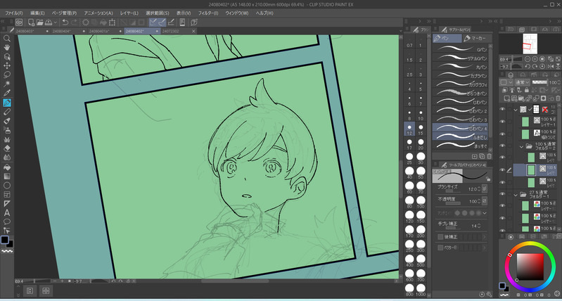Select the Figure ellipse tool
Viewport: 562px width, 301px height.
6,185
